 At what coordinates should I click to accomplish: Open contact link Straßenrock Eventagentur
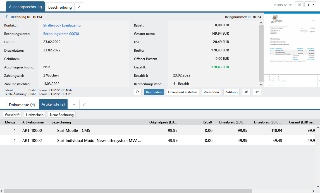point(62,25)
